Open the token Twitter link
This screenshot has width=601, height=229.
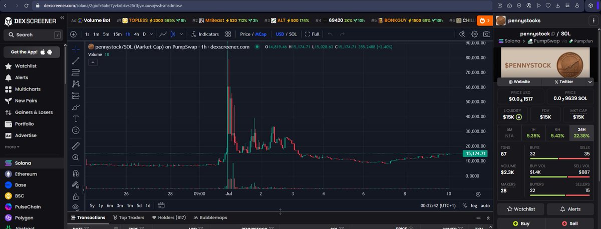coord(563,81)
